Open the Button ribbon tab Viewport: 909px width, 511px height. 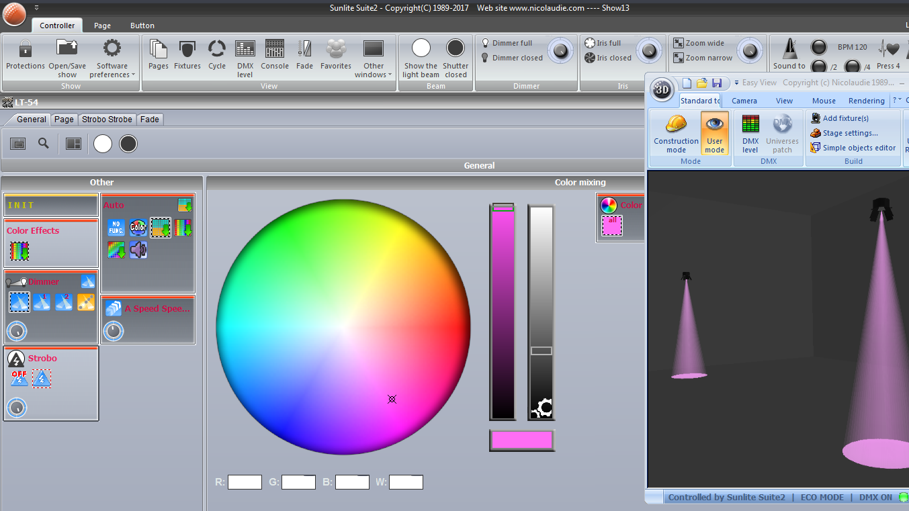click(142, 26)
